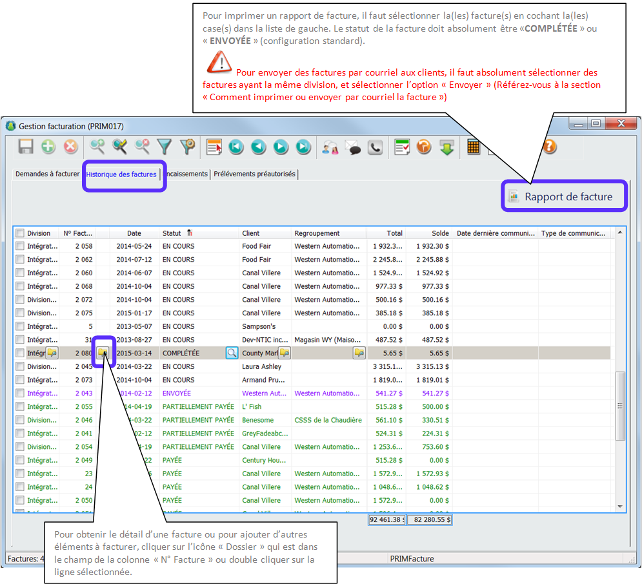Open the calculator icon in toolbar

[x=474, y=147]
